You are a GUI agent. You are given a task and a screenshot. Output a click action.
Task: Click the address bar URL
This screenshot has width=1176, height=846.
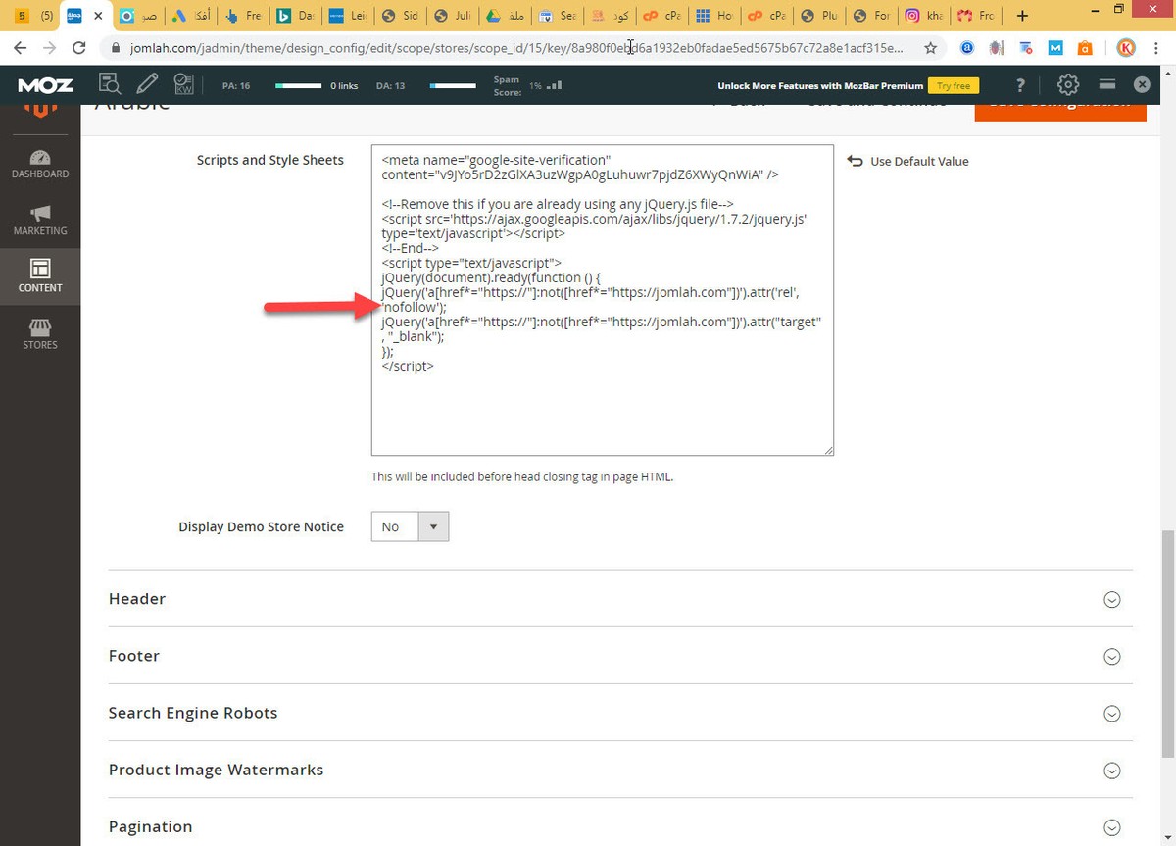click(515, 47)
